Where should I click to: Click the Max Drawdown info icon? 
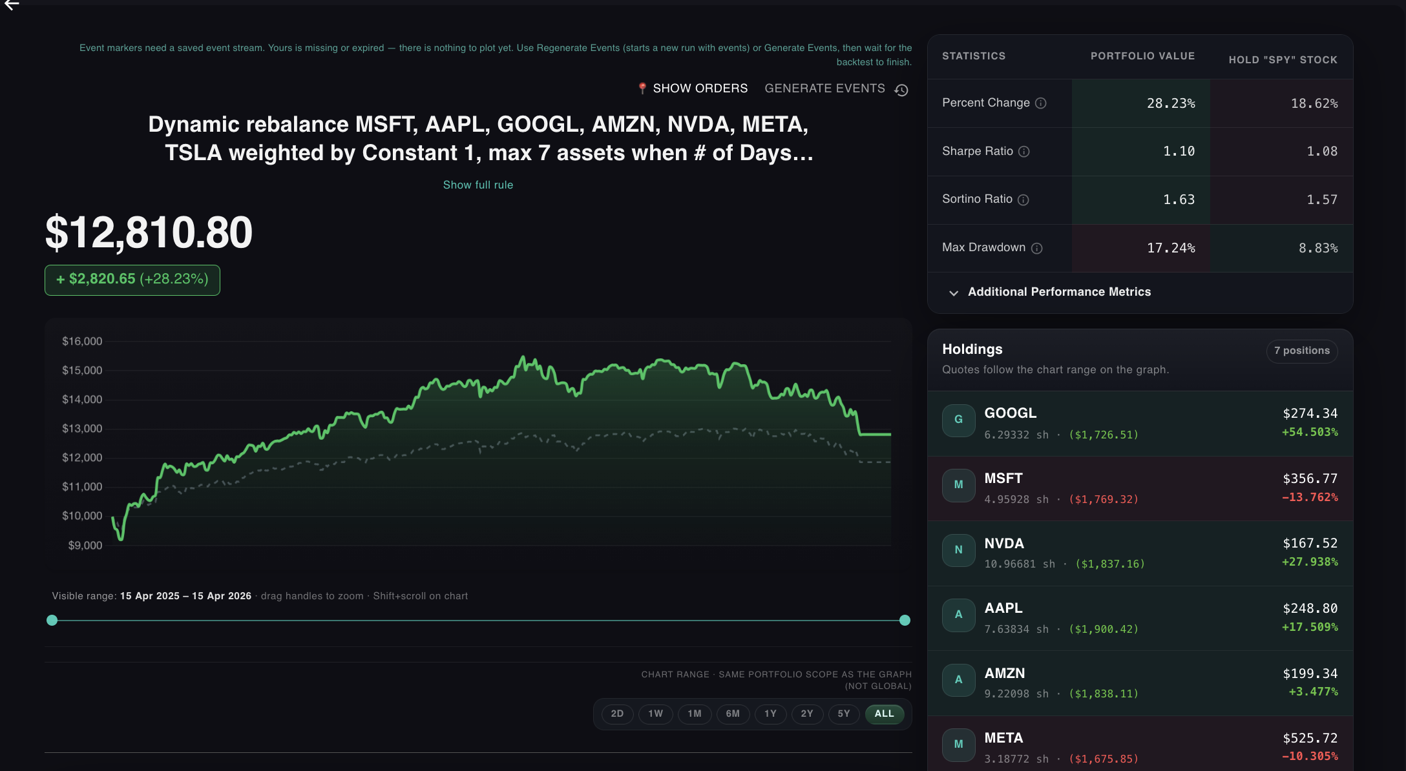[x=1036, y=248]
